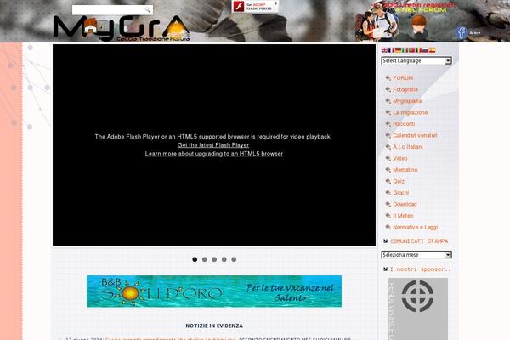Click the I nostri sponsor heading
The width and height of the screenshot is (510, 340).
421,269
